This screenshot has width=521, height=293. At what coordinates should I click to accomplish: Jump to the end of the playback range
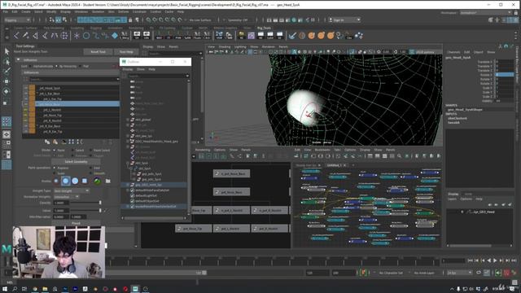514,260
